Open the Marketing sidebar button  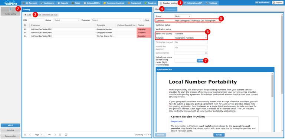click(10, 130)
